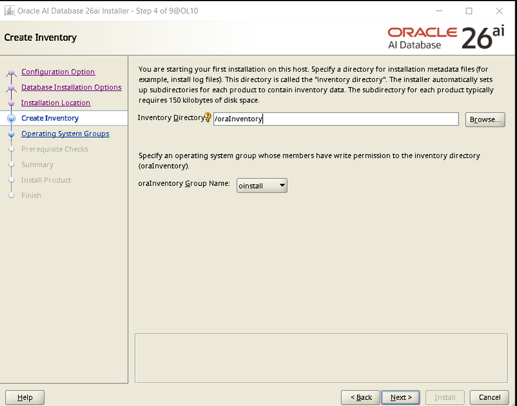Click the 'Prerequisite Checks' step label
The image size is (517, 406).
point(54,149)
